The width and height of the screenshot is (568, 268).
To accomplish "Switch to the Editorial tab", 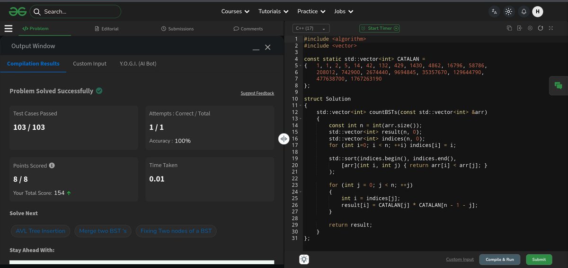I will (107, 29).
